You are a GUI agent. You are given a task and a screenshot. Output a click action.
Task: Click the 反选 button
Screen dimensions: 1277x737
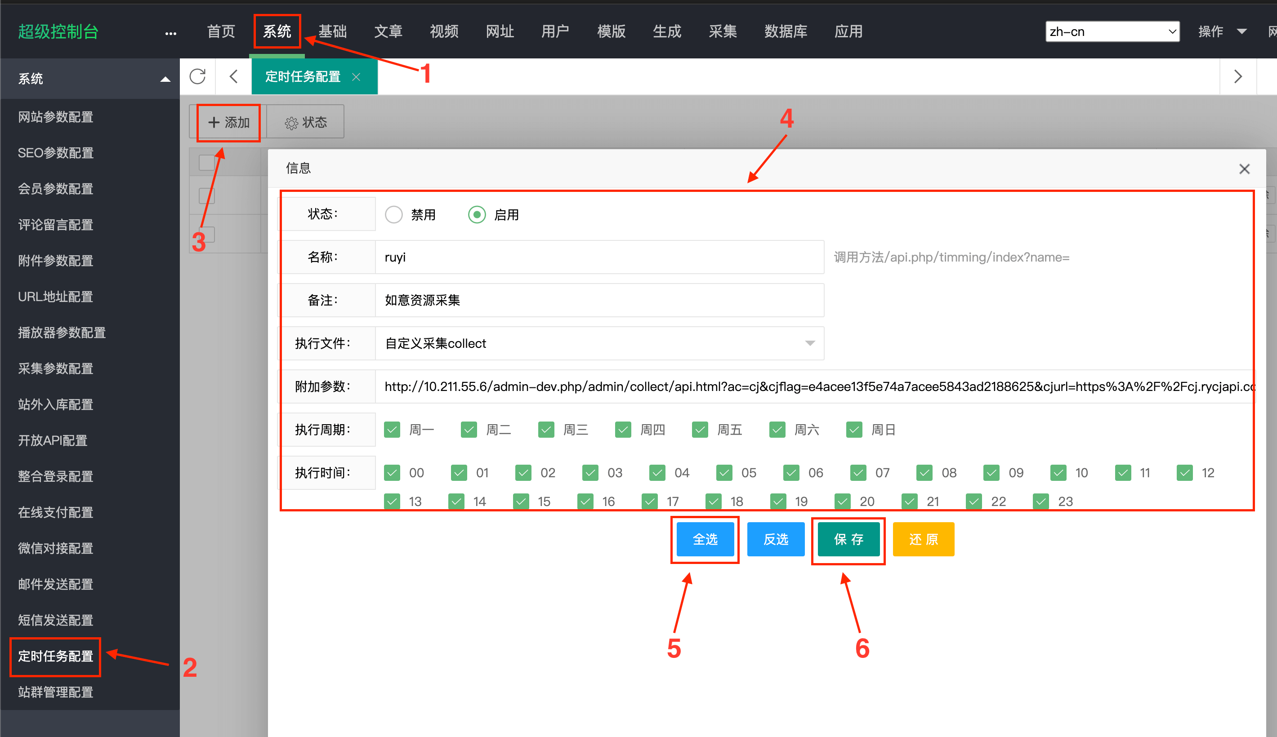[x=776, y=539]
